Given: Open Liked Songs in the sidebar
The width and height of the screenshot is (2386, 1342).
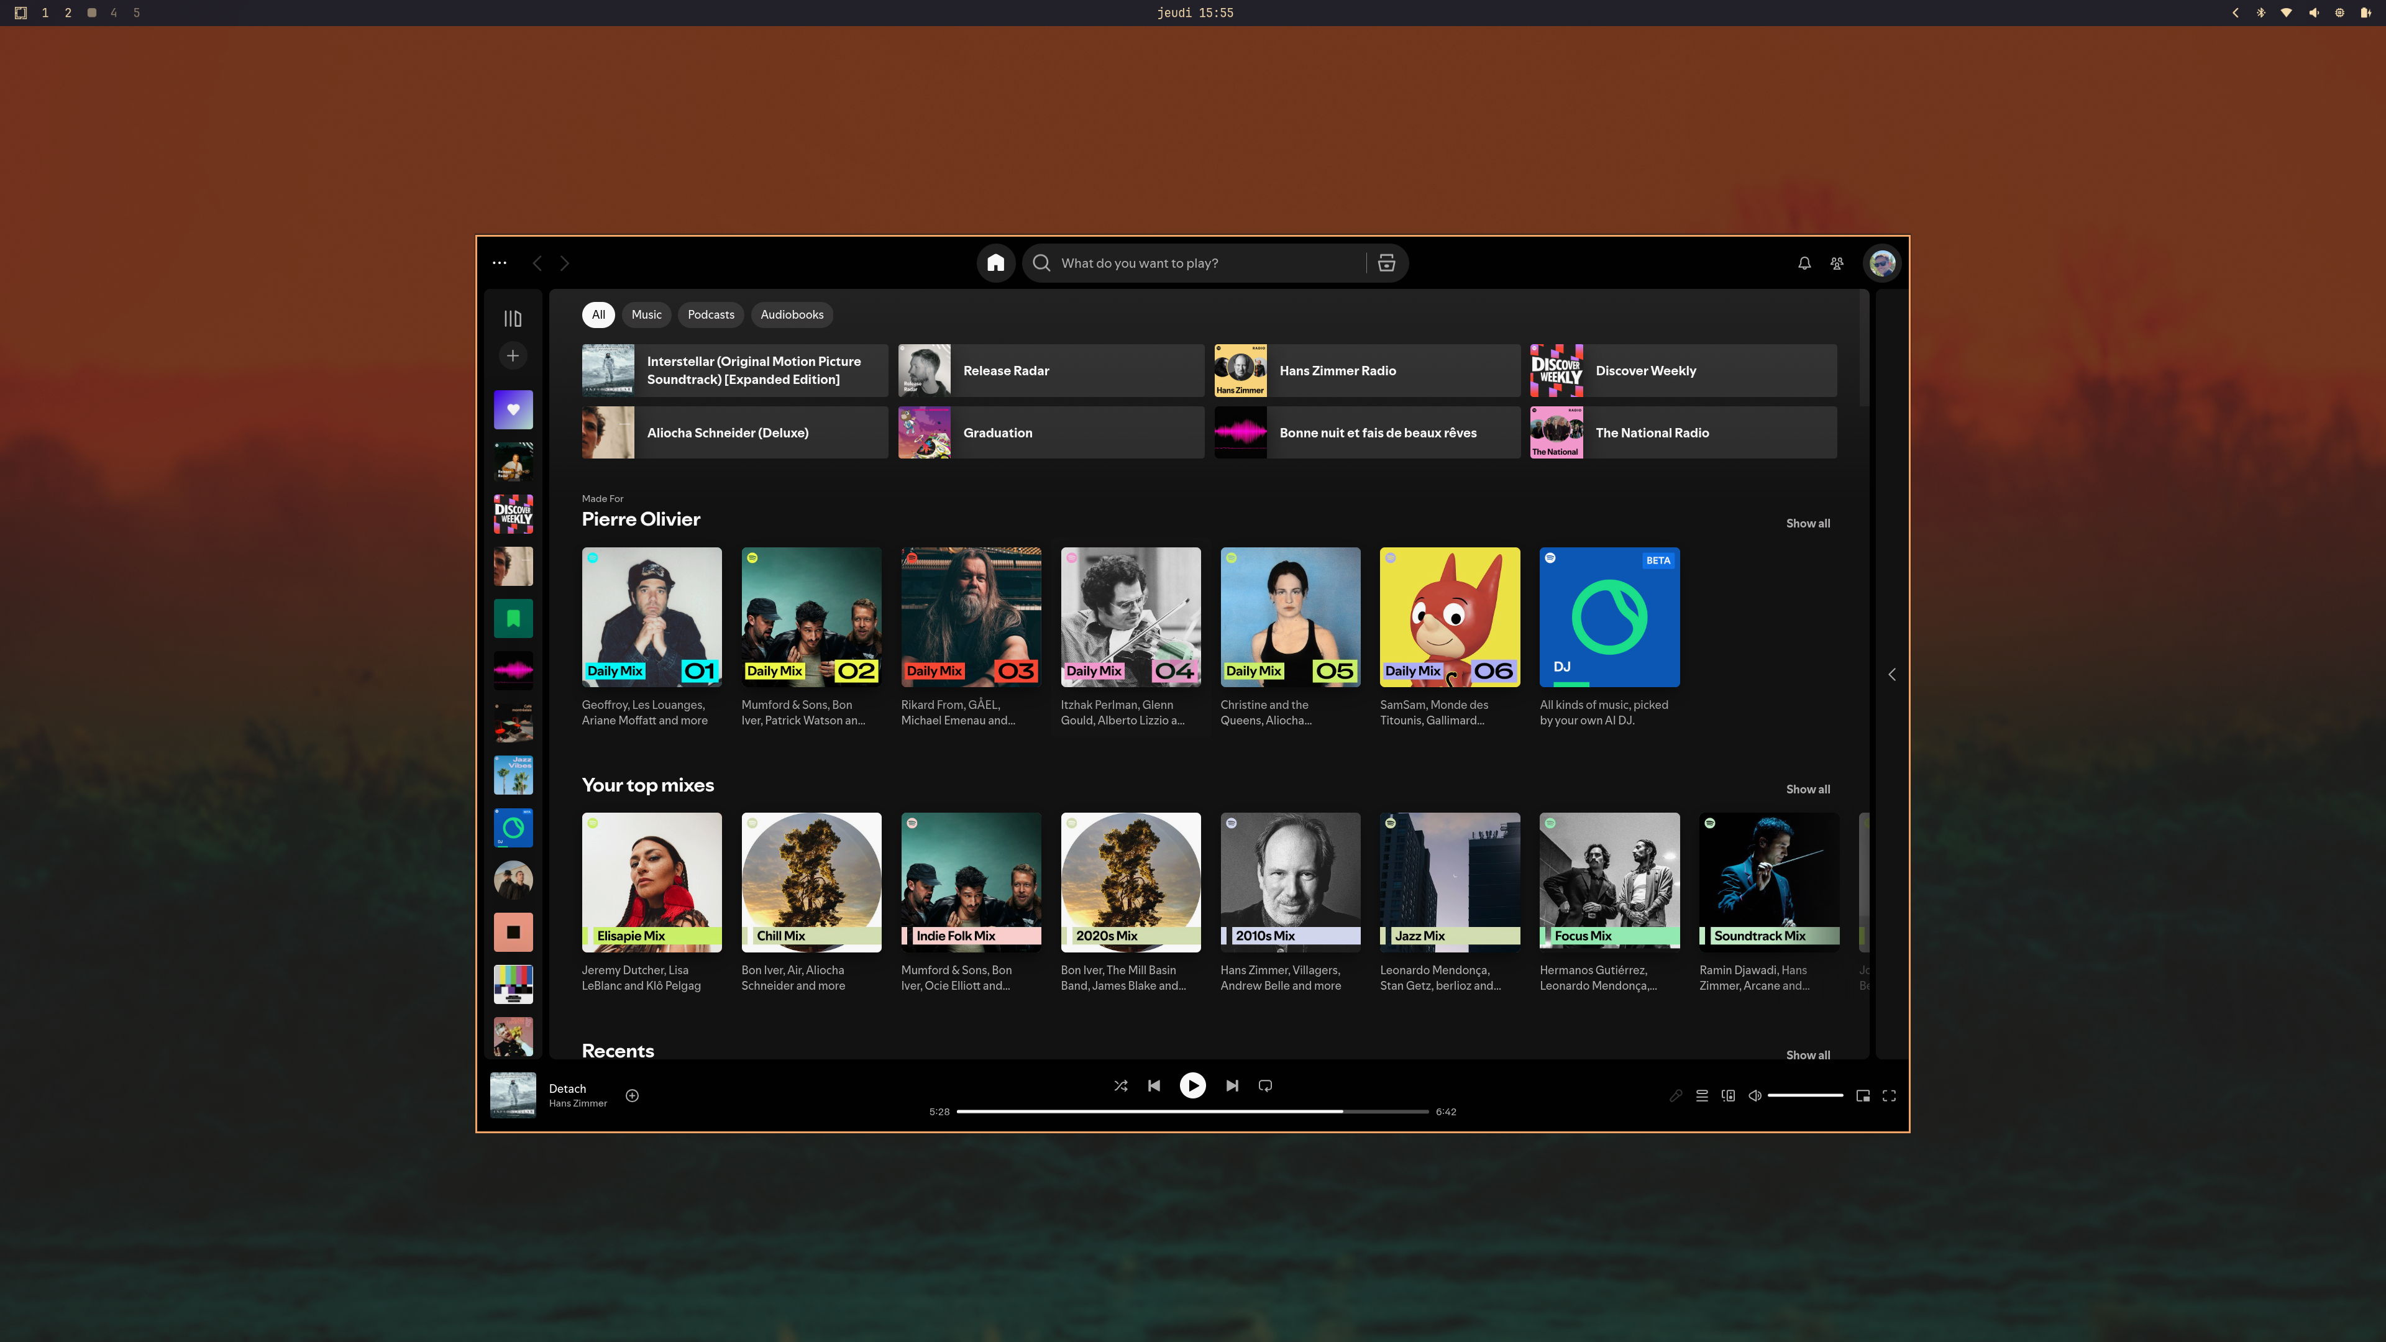Looking at the screenshot, I should tap(513, 409).
